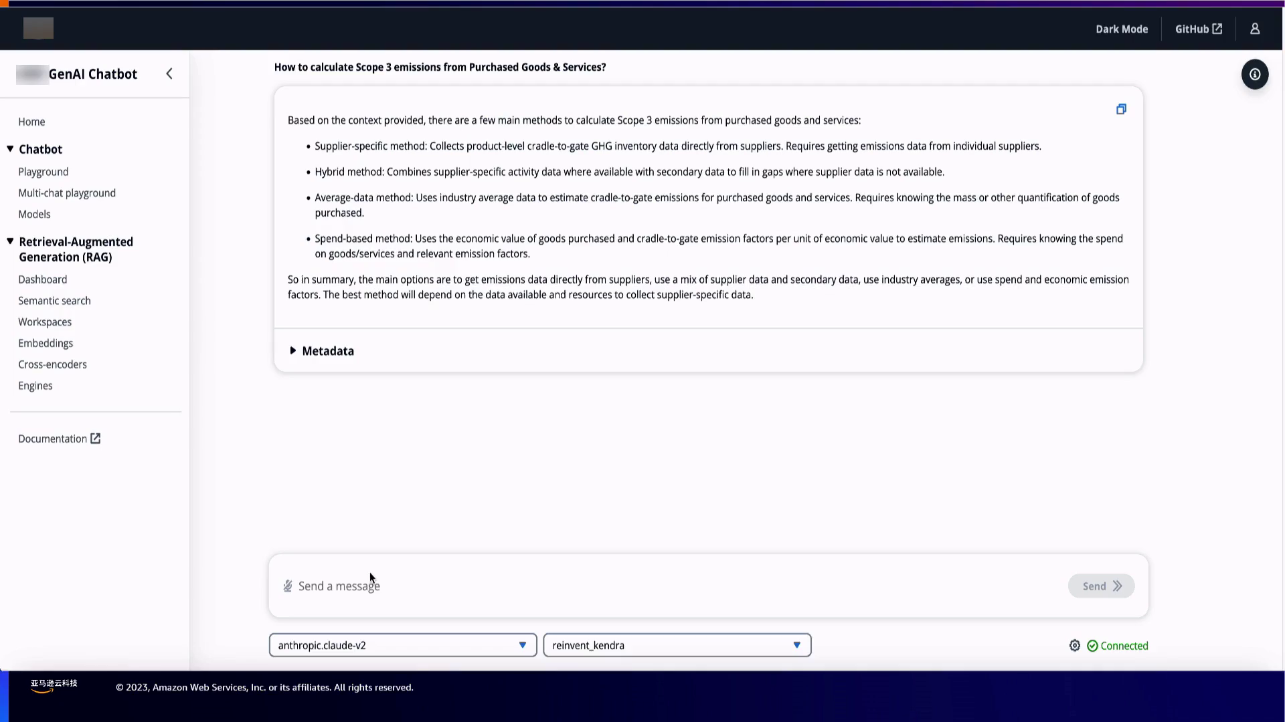Open Semantic search in sidebar
This screenshot has width=1285, height=722.
pos(54,301)
